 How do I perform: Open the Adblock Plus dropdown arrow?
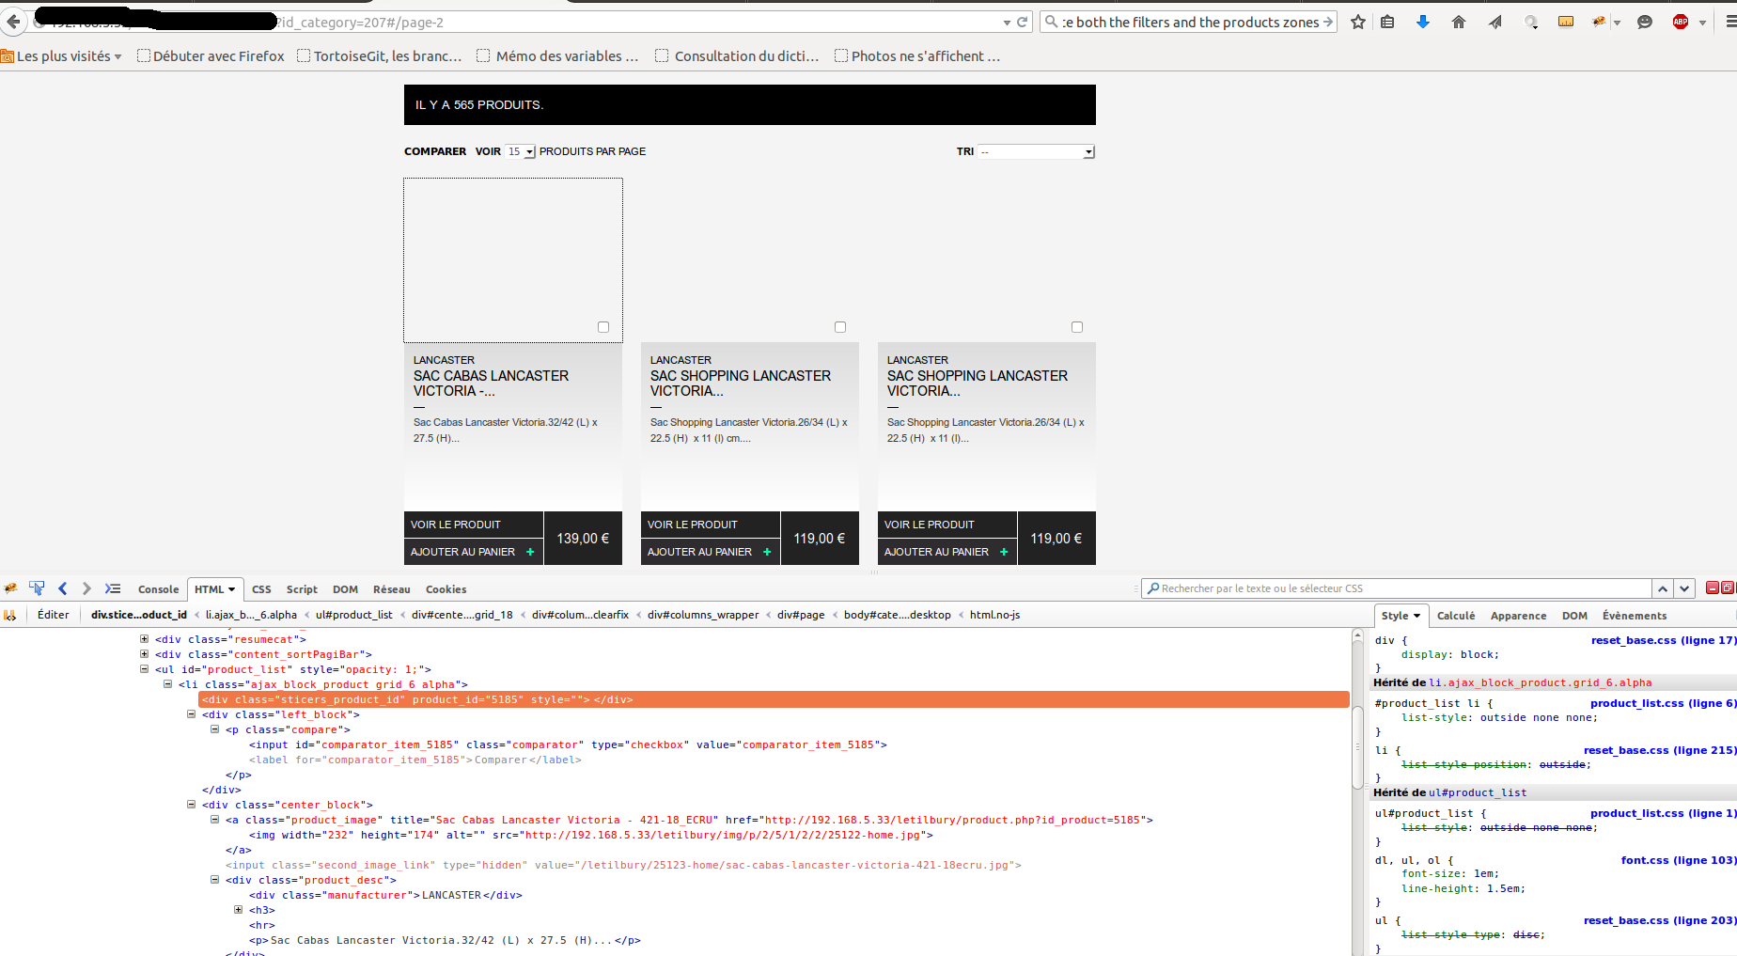[x=1702, y=23]
